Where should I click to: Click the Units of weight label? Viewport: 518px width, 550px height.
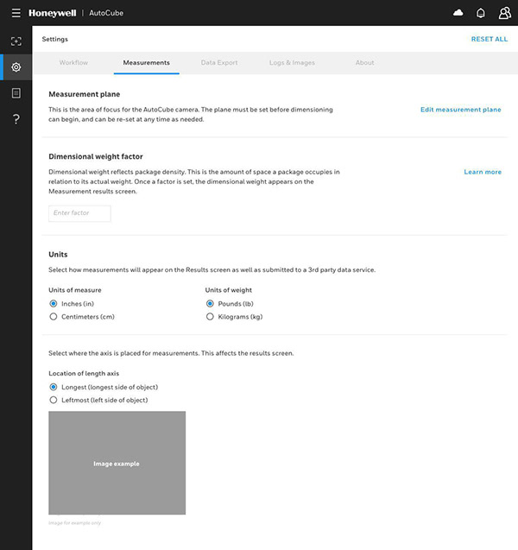click(228, 290)
